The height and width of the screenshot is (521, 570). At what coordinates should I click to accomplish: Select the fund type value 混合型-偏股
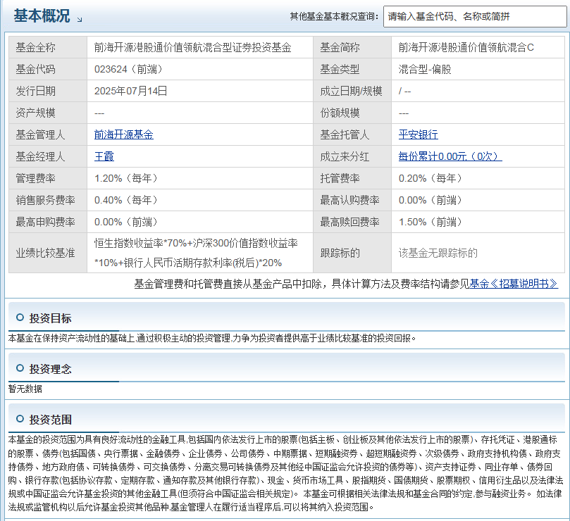425,69
